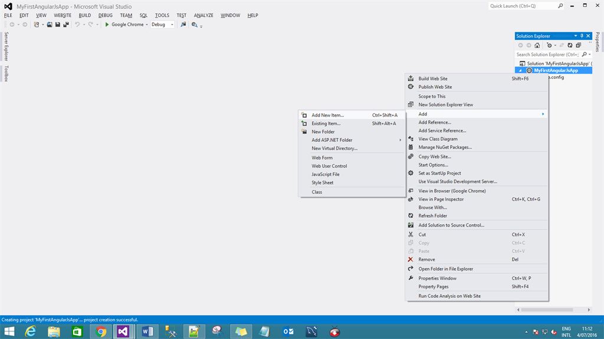Click the Collapse All icon in Solution Explorer

[x=579, y=45]
